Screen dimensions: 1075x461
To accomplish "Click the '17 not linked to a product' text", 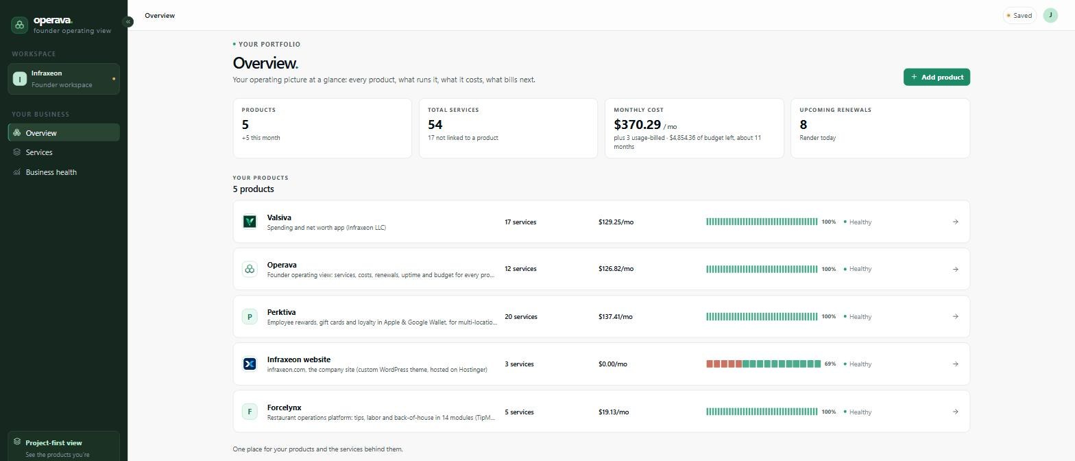I will tap(463, 138).
